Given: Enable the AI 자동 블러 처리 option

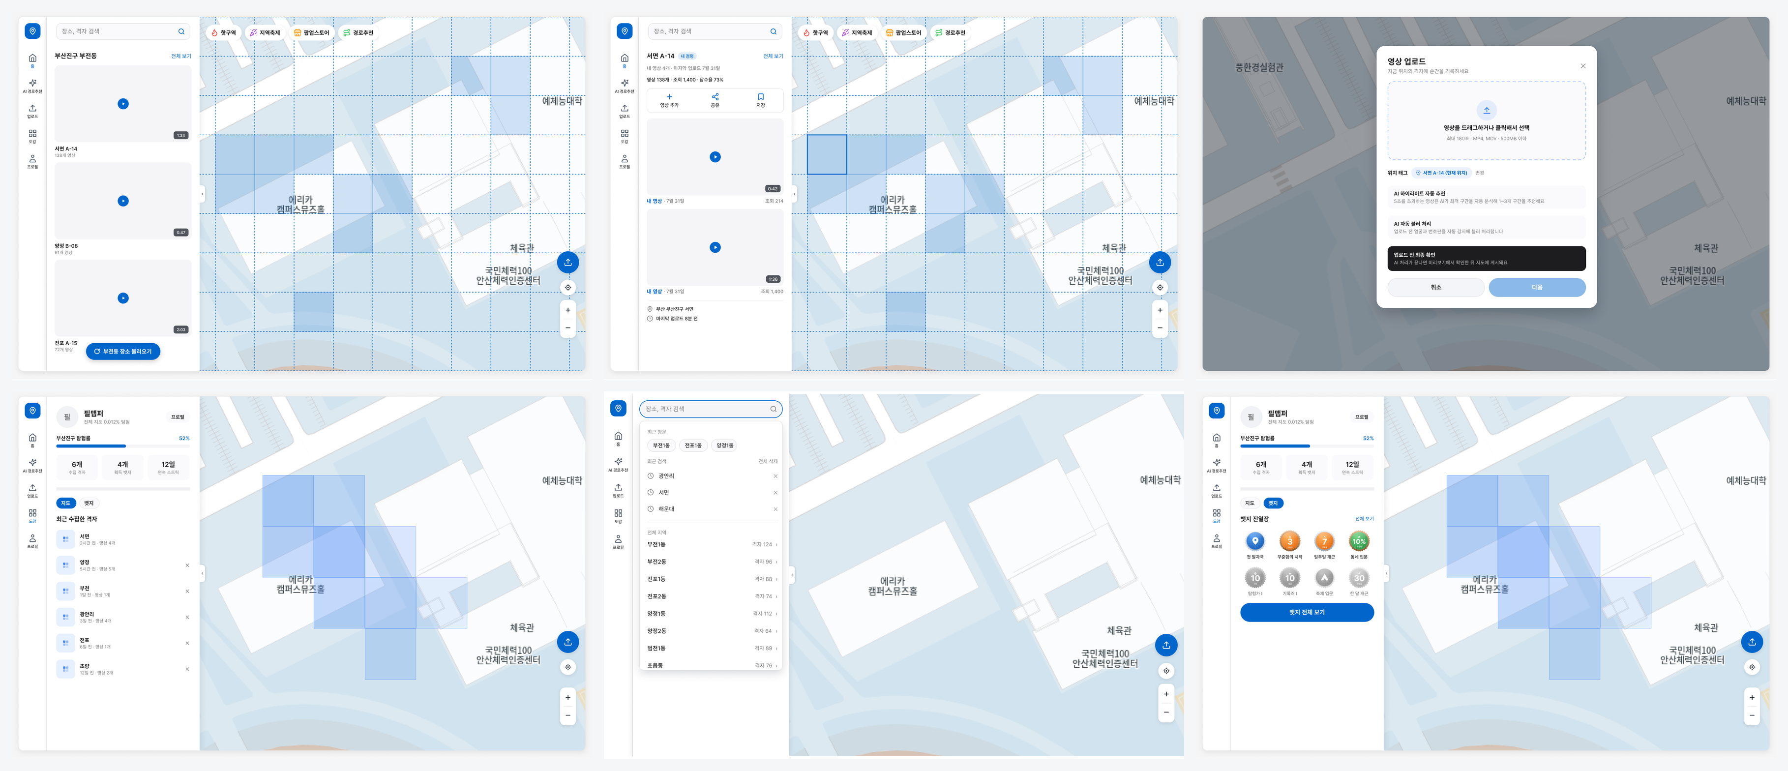Looking at the screenshot, I should (x=1486, y=228).
